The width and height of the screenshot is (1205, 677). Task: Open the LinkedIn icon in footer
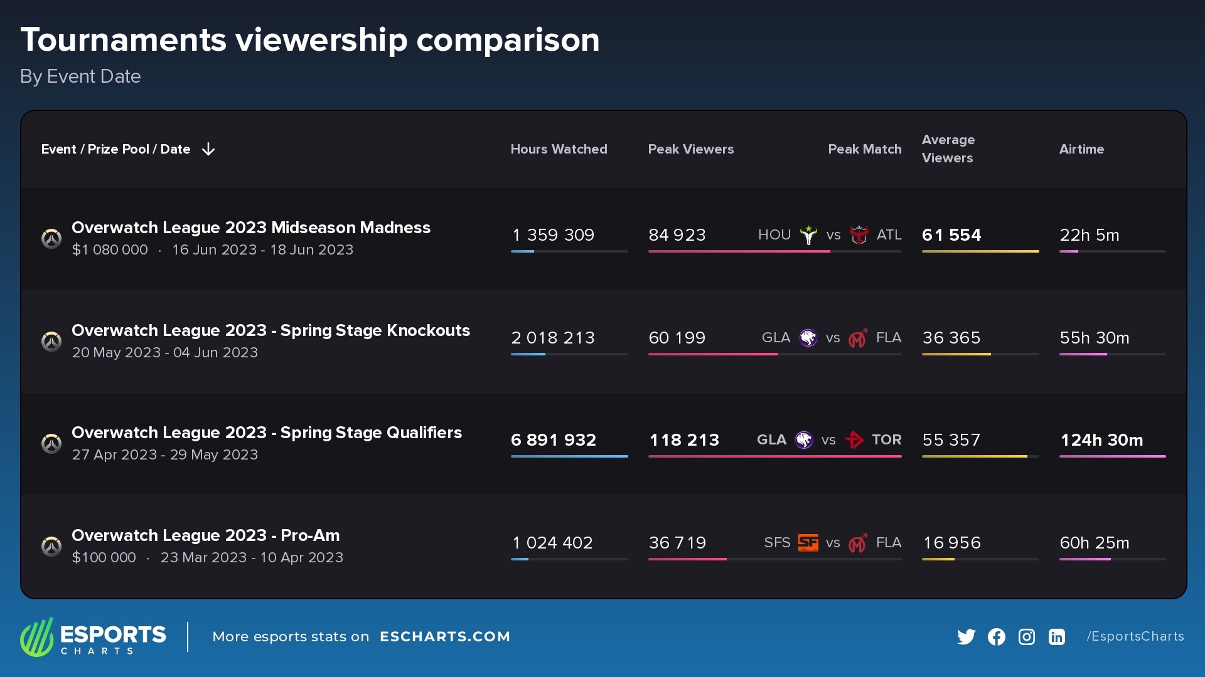(1057, 637)
